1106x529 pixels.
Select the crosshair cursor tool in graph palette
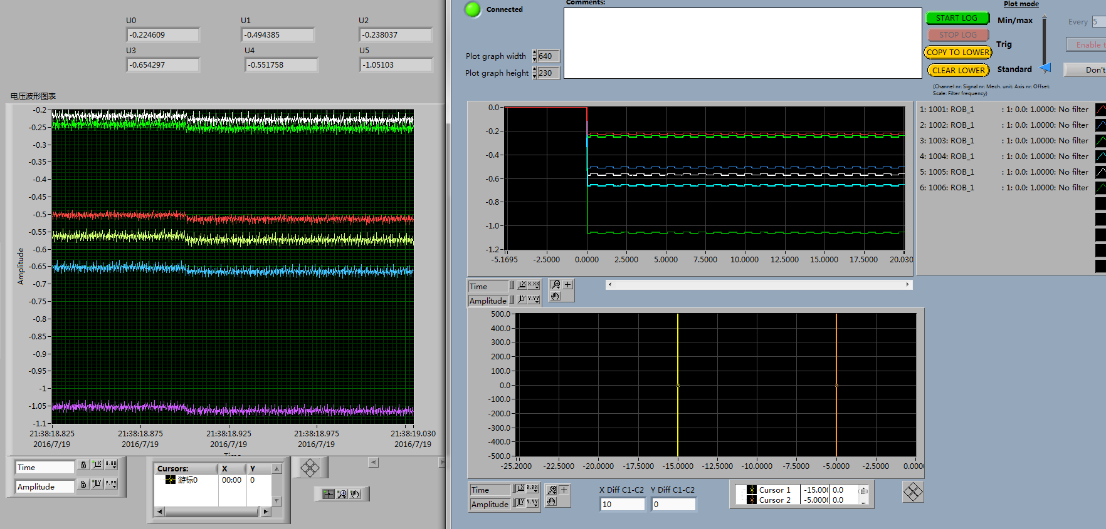(329, 495)
